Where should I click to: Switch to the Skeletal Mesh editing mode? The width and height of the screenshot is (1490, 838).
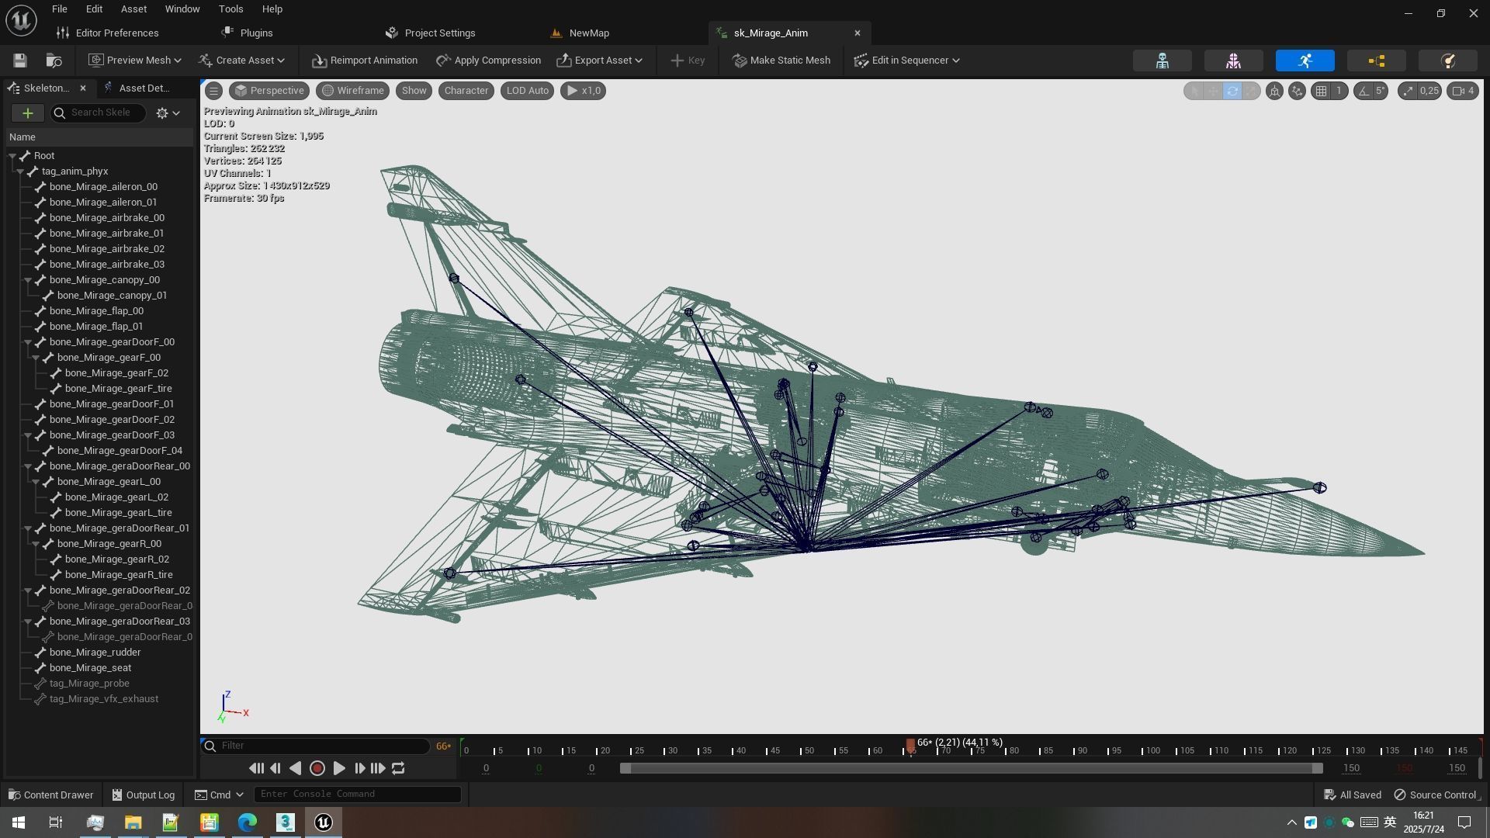[x=1233, y=61]
